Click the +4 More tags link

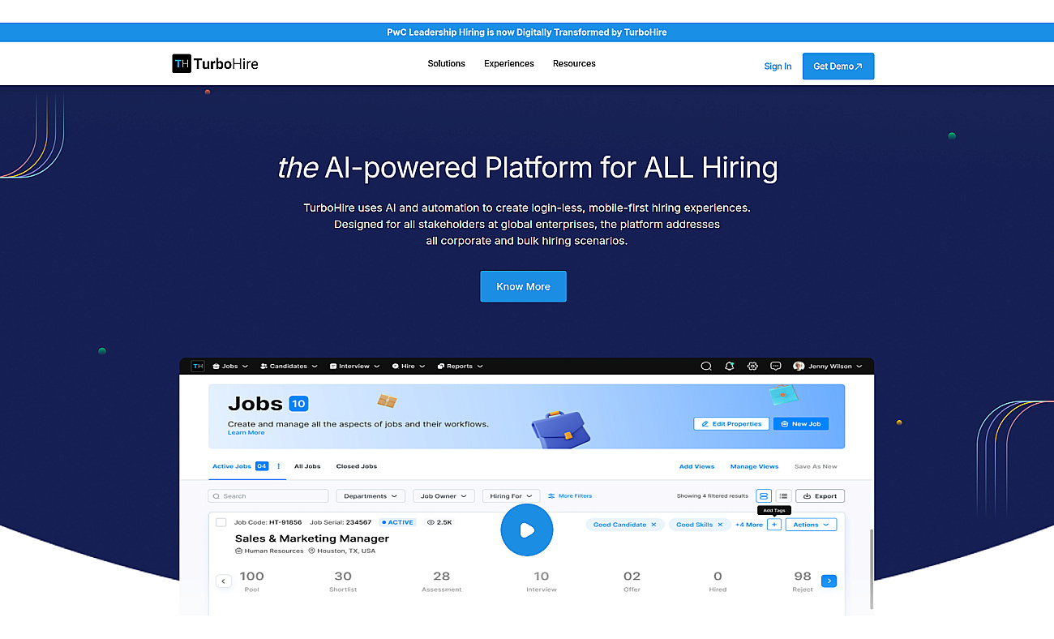coord(749,525)
